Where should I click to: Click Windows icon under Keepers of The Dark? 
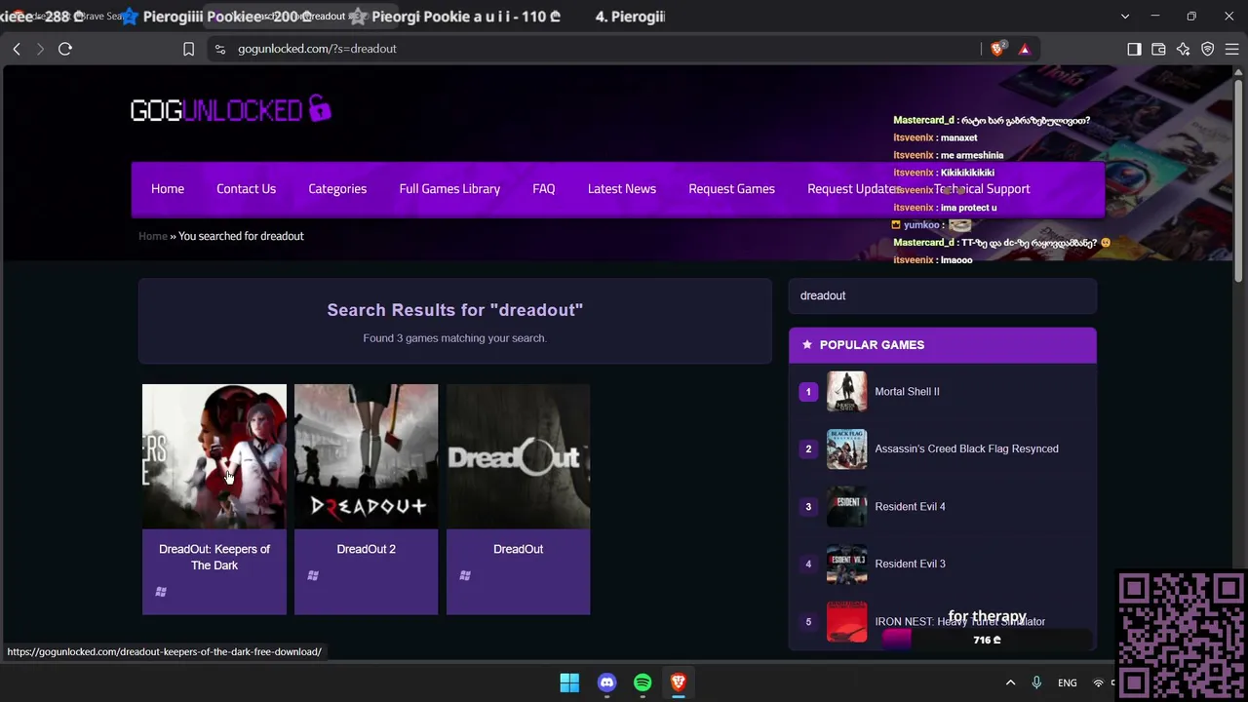161,591
